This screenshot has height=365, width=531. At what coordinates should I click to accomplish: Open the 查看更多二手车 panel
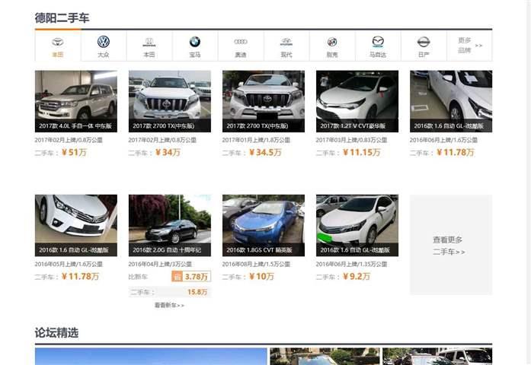click(450, 245)
